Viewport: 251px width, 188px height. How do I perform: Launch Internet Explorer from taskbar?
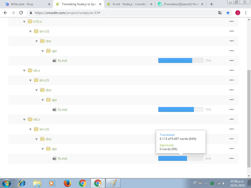pyautogui.click(x=22, y=183)
